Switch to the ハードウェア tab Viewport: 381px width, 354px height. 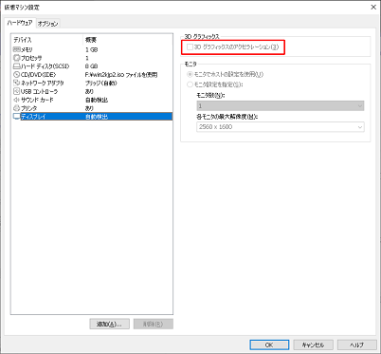[20, 23]
